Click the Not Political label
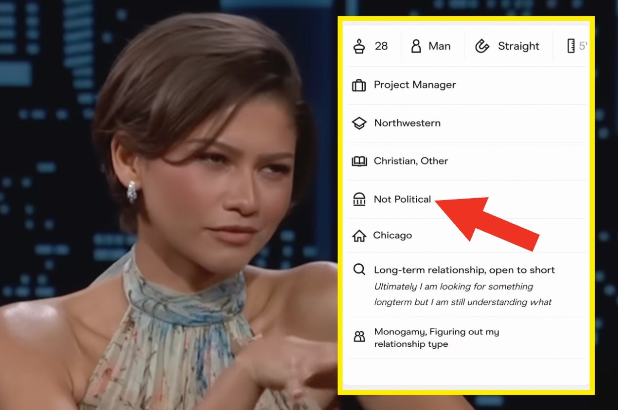The image size is (618, 410). [x=402, y=199]
